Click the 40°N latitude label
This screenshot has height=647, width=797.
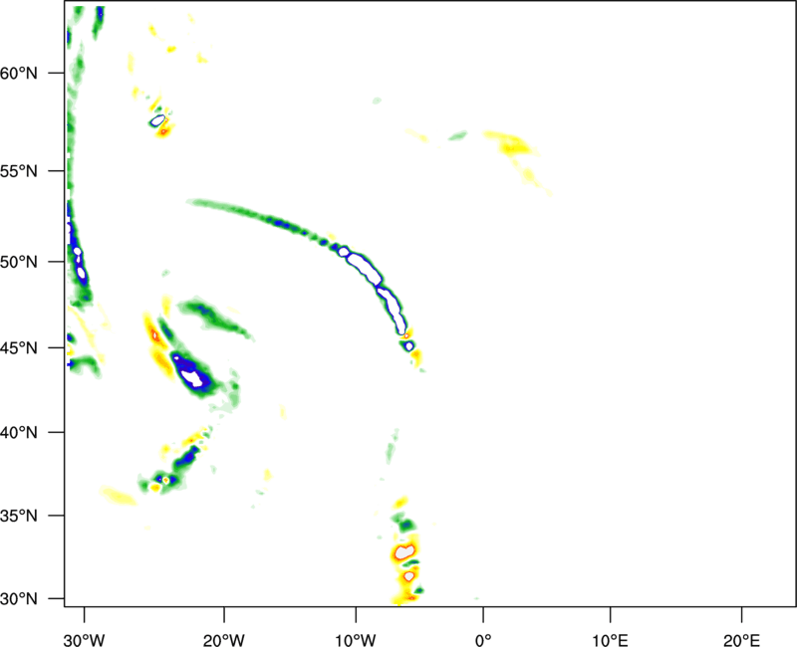19,433
